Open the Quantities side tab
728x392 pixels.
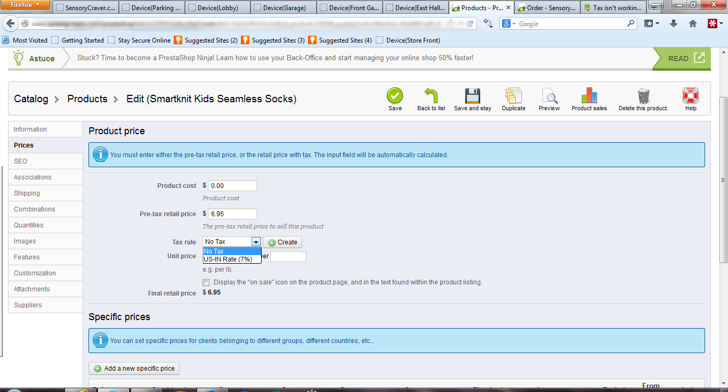point(45,225)
